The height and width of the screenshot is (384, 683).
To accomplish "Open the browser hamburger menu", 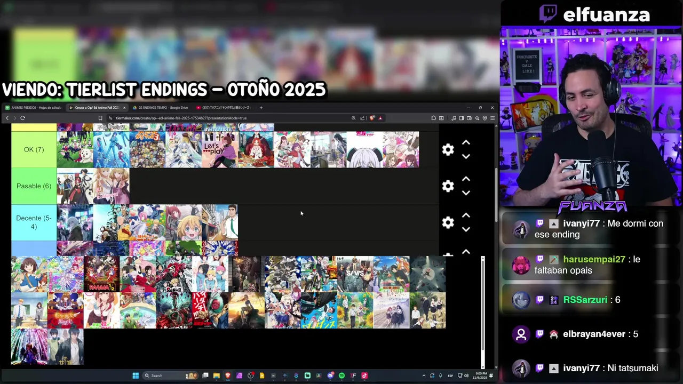I will [x=492, y=118].
